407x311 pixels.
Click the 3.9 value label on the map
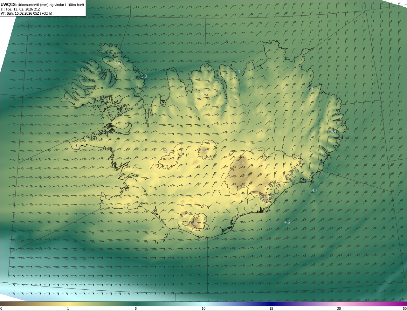[310, 88]
